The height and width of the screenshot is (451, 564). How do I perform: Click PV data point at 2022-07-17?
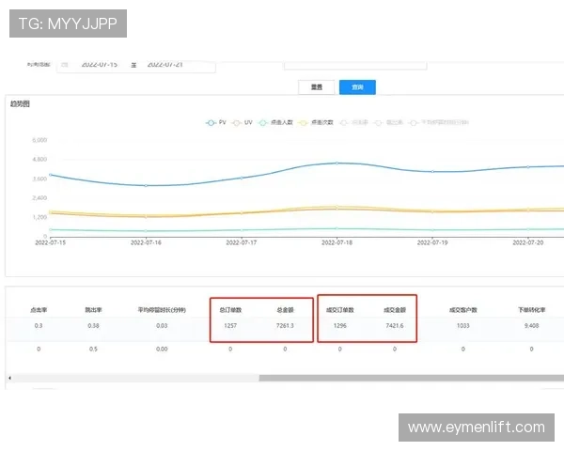click(x=242, y=178)
